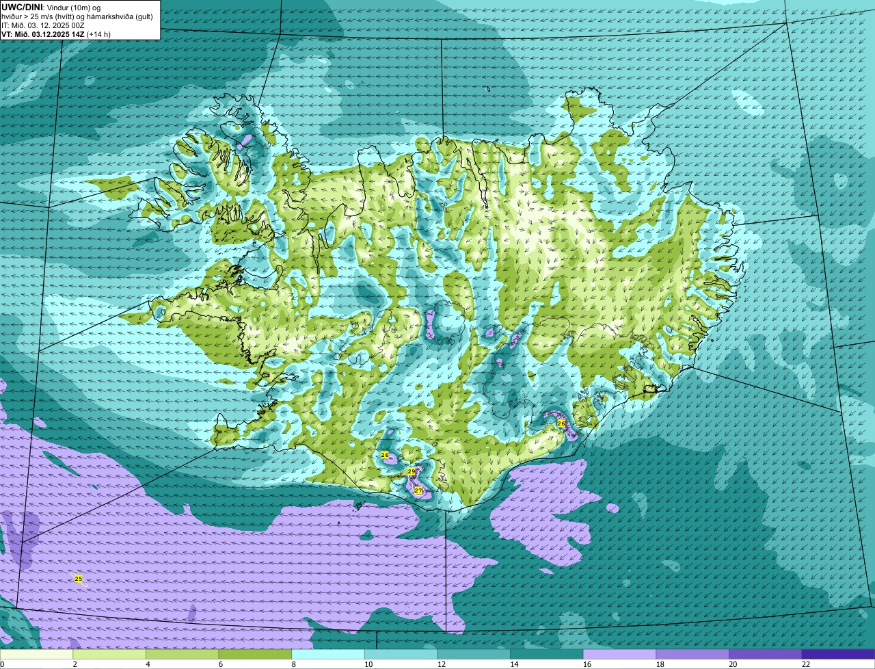Click the '22' tick label on the color scale

coord(806,664)
